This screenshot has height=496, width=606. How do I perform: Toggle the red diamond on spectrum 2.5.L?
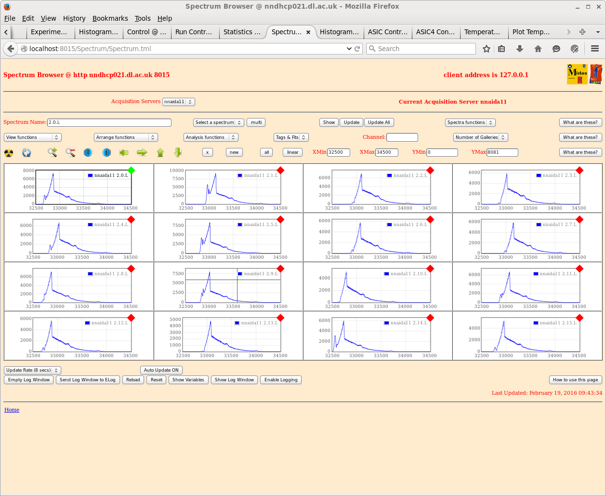pyautogui.click(x=280, y=220)
